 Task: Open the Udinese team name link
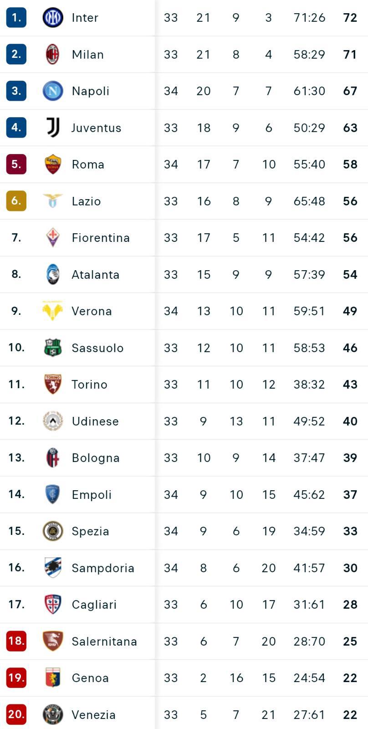(x=95, y=421)
